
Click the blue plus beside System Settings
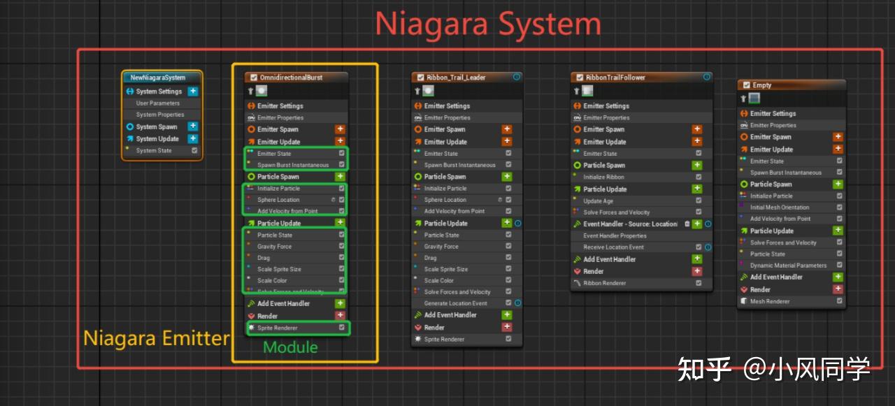tap(193, 92)
